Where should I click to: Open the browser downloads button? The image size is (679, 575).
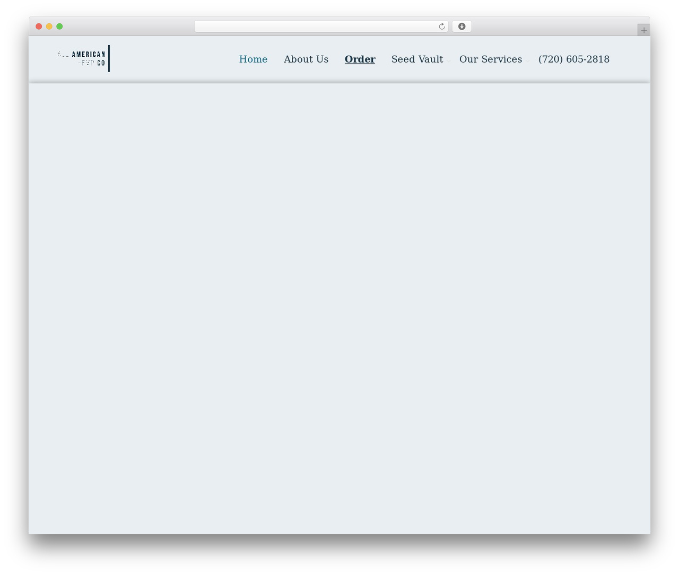(462, 27)
